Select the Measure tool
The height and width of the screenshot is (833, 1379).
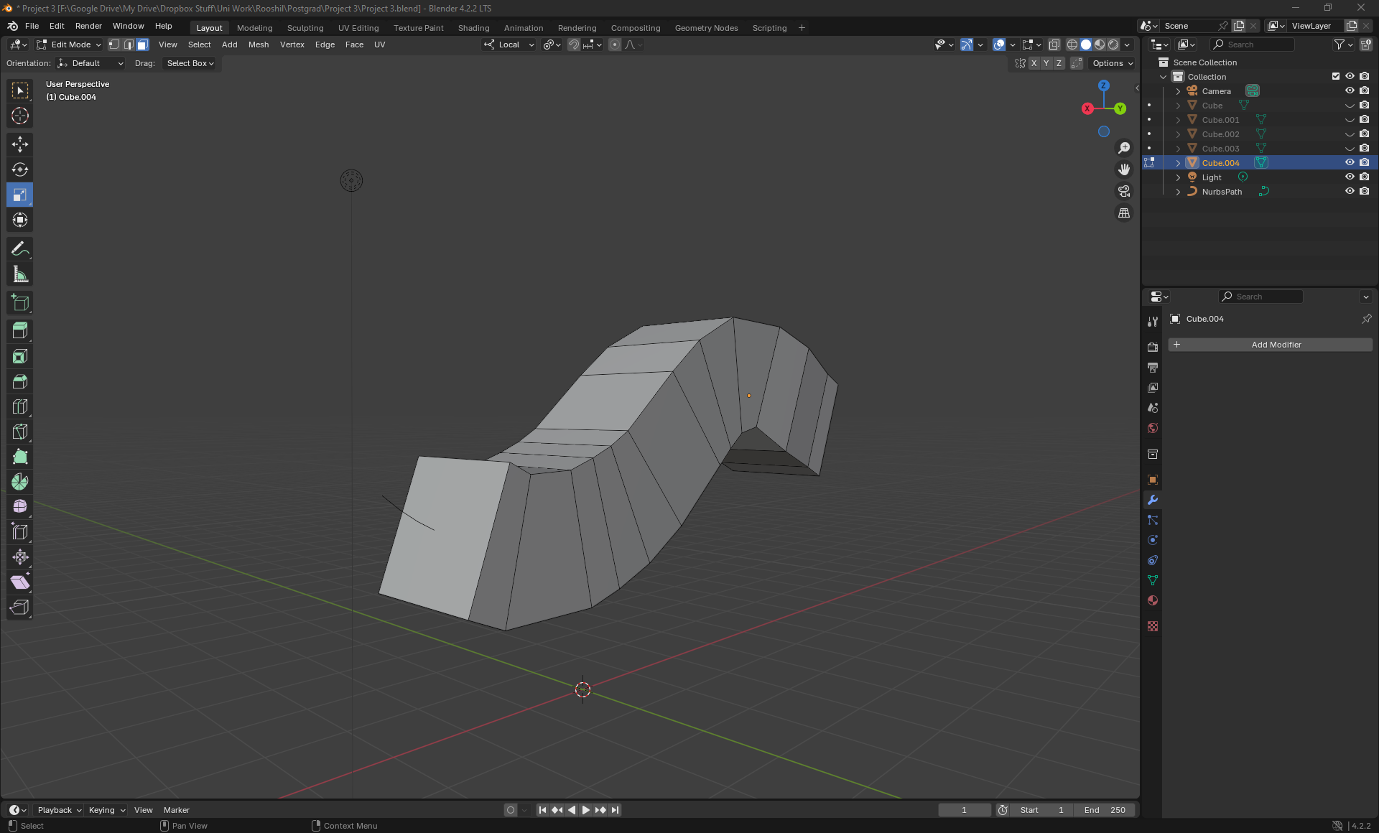(x=20, y=274)
